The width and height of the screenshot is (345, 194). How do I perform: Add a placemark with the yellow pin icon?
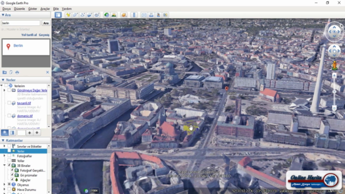pos(68,15)
